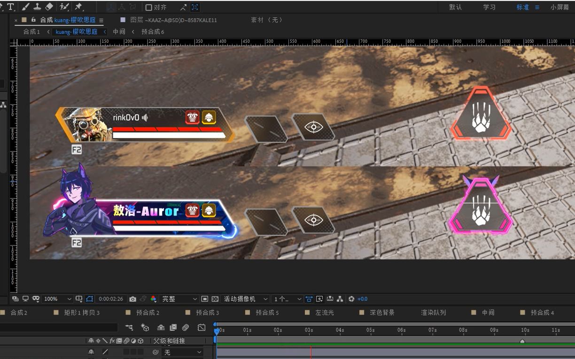Click the show channel color icon
575x359 pixels.
[153, 299]
